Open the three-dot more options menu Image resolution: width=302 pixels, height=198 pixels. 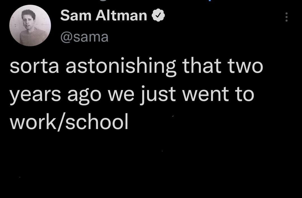[x=286, y=17]
